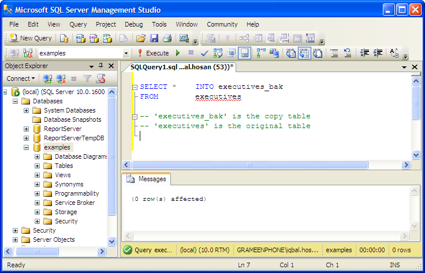The height and width of the screenshot is (273, 425).
Task: Open the Query menu
Action: click(x=78, y=24)
